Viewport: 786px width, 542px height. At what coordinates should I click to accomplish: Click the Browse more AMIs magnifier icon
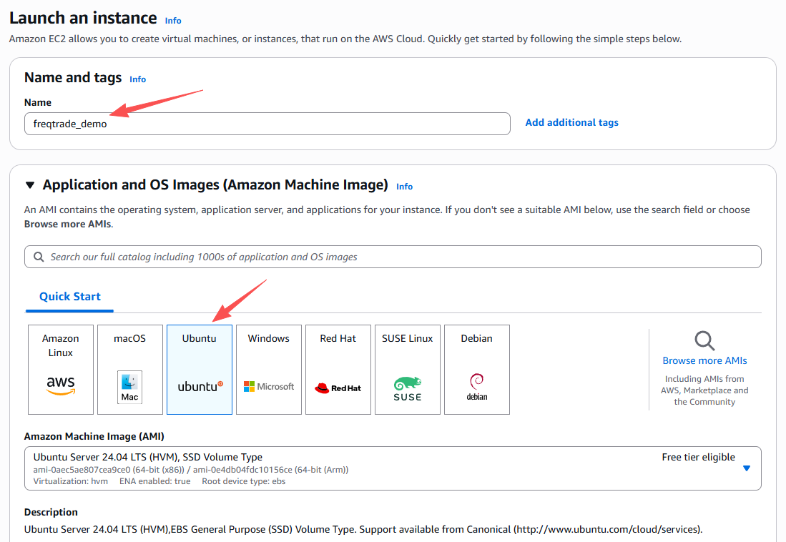pos(704,340)
